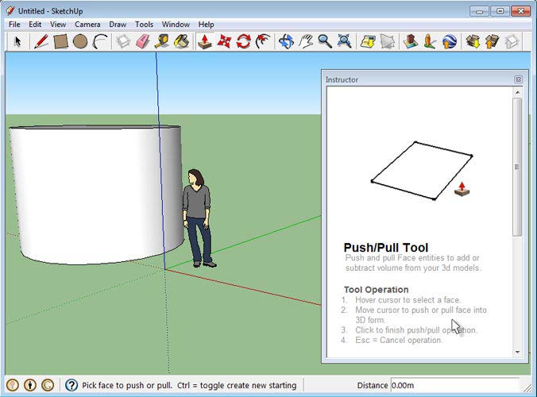Activate the Circle tool
This screenshot has width=537, height=397.
[x=80, y=40]
